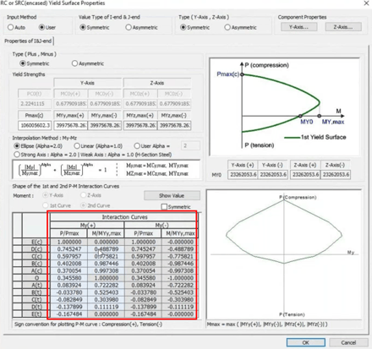Select the E(c) row header
The height and width of the screenshot is (349, 372).
[x=36, y=242]
